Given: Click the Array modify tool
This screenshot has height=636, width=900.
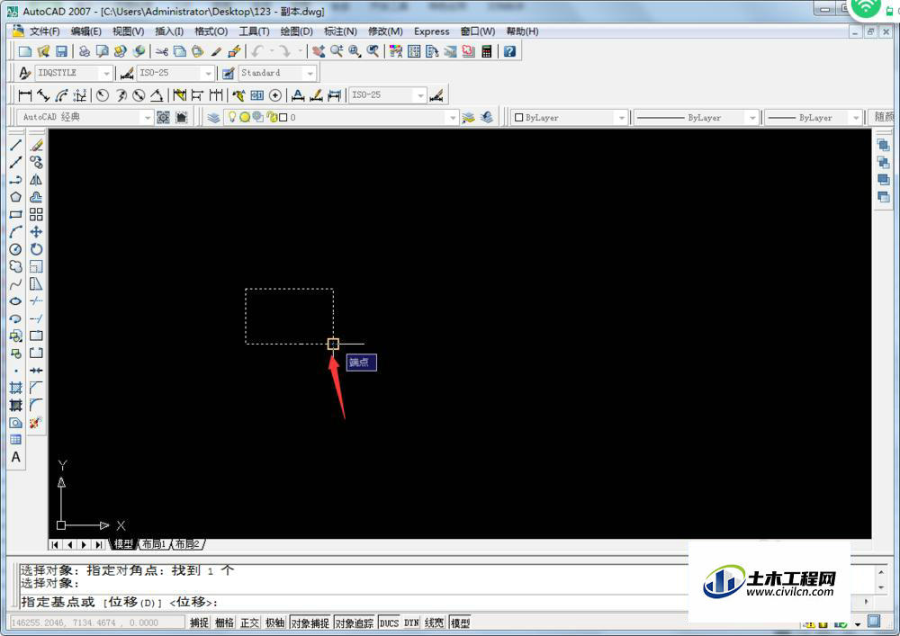Looking at the screenshot, I should (x=36, y=214).
